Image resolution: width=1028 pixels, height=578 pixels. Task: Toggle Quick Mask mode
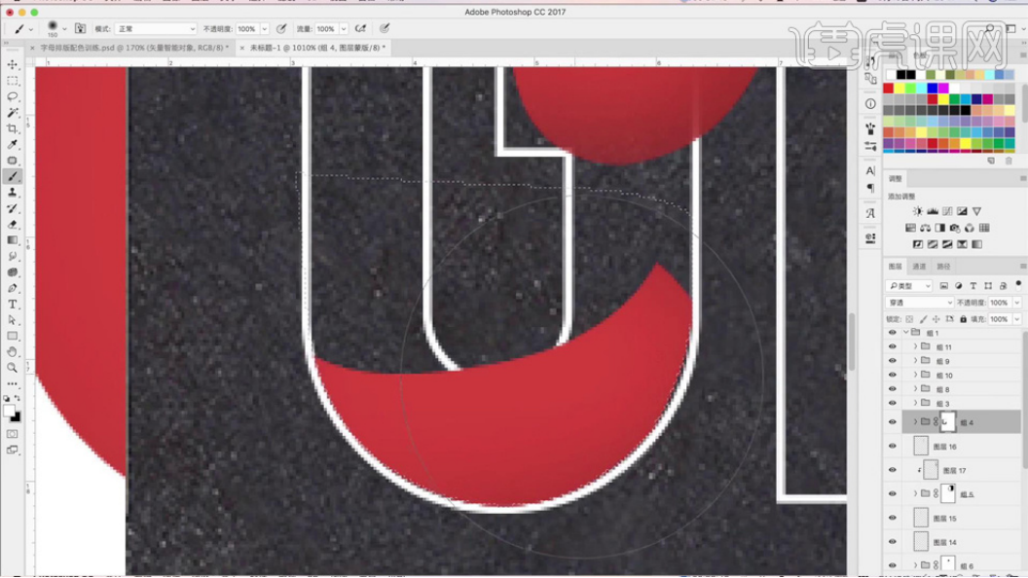(13, 434)
